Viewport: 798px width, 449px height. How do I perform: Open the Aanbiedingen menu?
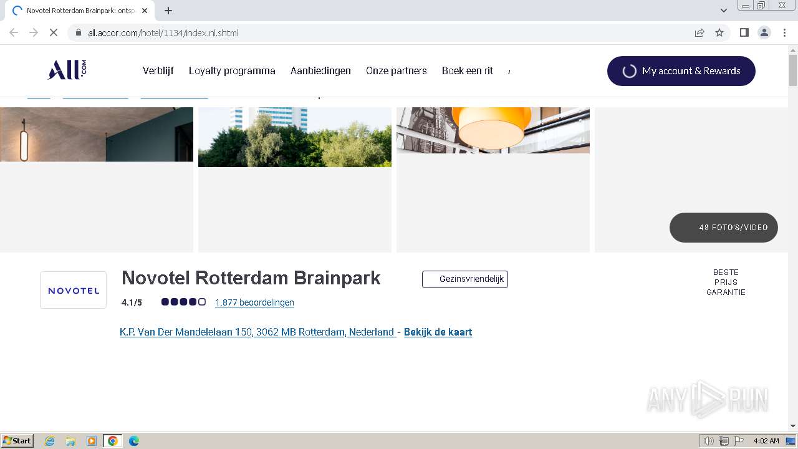[x=320, y=70]
